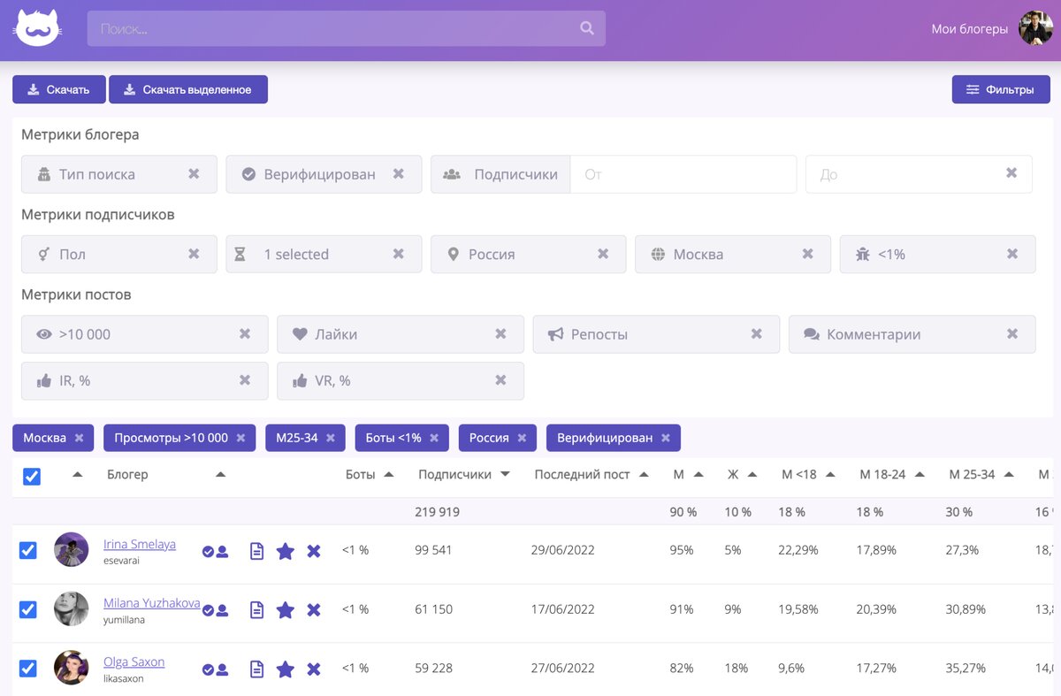The height and width of the screenshot is (696, 1061).
Task: Open Olga Saxon profile link
Action: 134,662
